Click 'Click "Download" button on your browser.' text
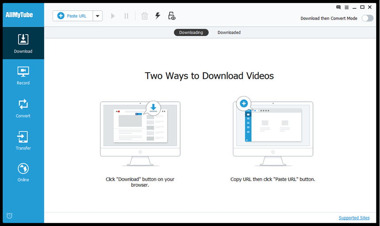The width and height of the screenshot is (380, 226). tap(140, 182)
